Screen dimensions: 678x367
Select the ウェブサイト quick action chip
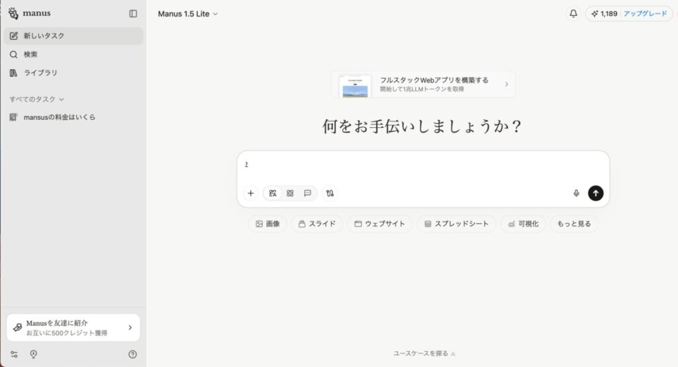[x=379, y=224]
